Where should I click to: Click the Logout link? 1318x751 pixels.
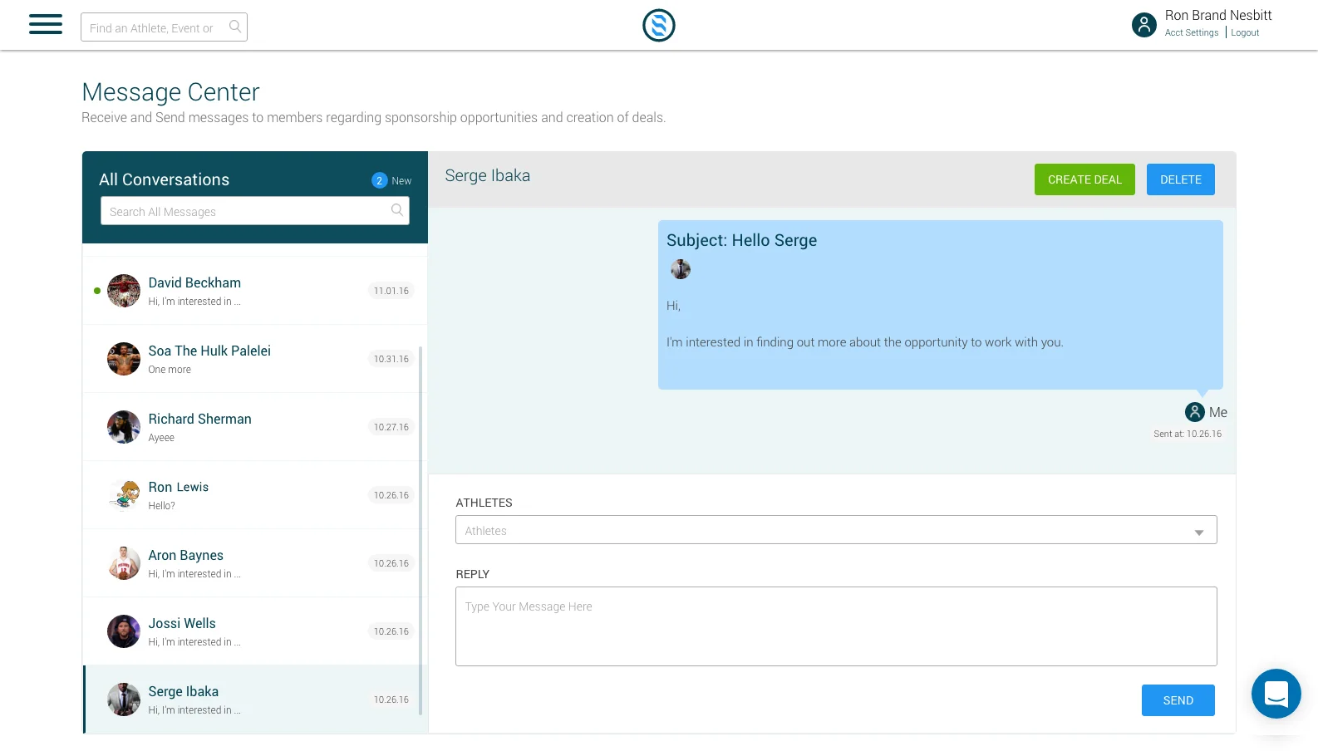pos(1244,33)
